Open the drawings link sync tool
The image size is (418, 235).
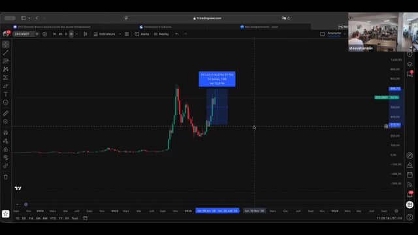pos(6,166)
